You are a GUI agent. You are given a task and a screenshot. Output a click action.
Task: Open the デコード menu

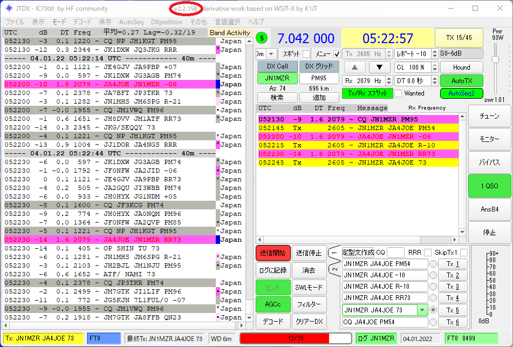click(82, 22)
